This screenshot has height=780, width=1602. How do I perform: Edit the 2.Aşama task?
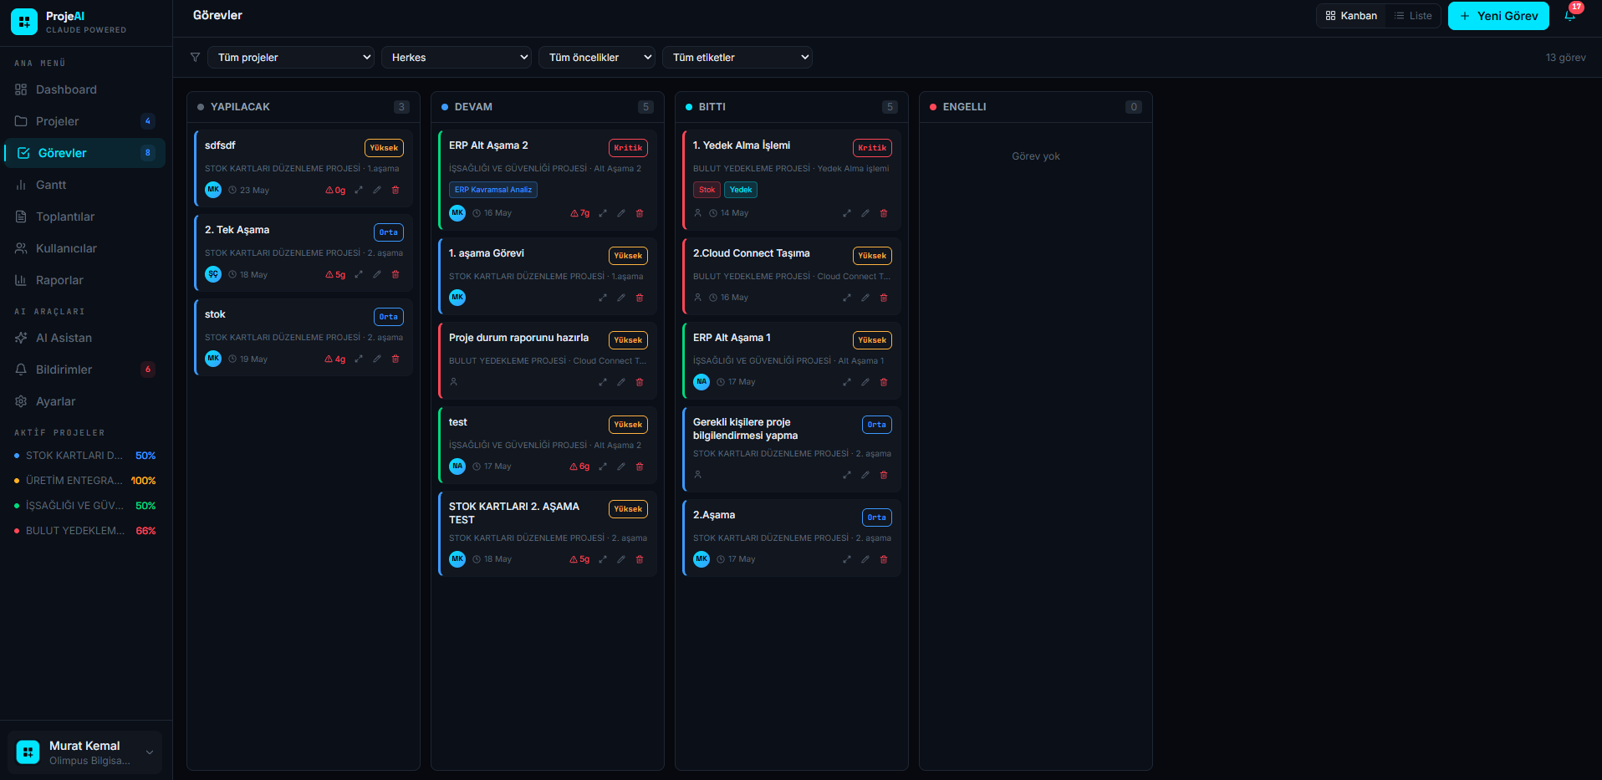(x=865, y=559)
